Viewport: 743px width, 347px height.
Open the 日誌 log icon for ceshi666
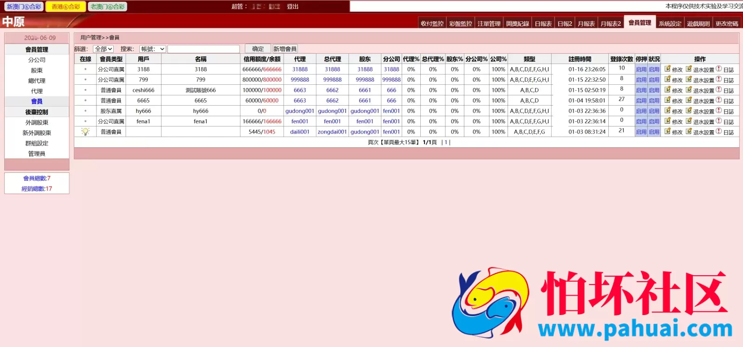pos(719,89)
